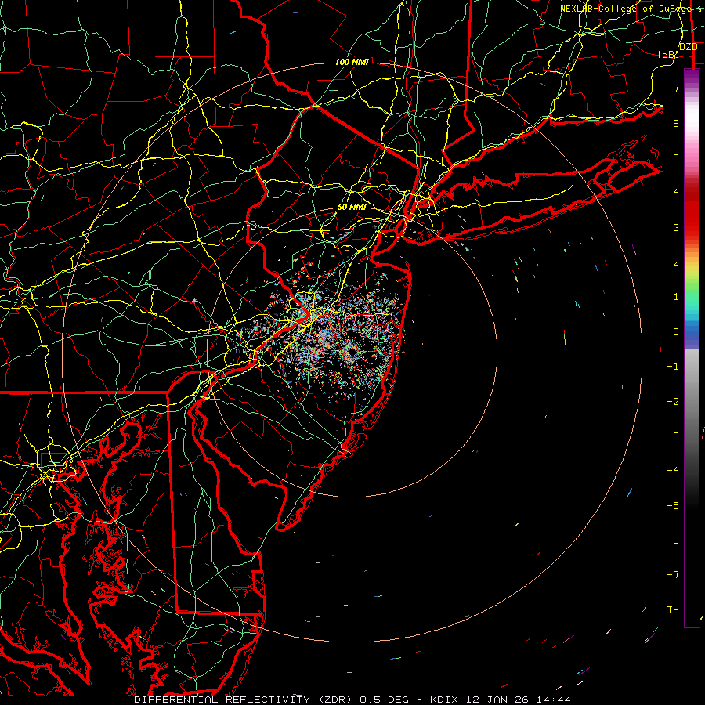
Task: Click the -1 value on the color scale
Action: tap(673, 367)
